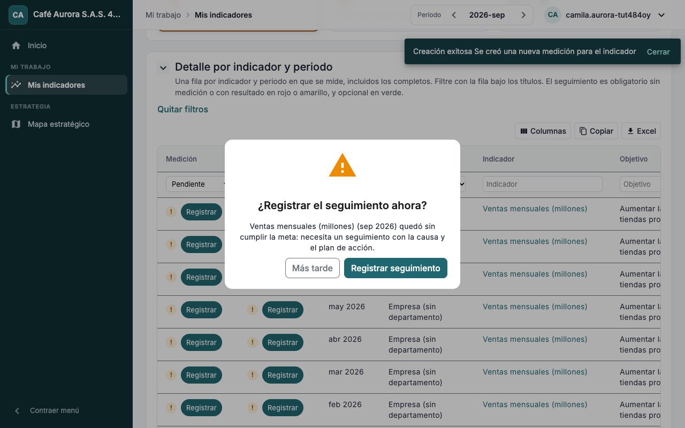Click the Mis indicadores chart icon

click(x=16, y=85)
